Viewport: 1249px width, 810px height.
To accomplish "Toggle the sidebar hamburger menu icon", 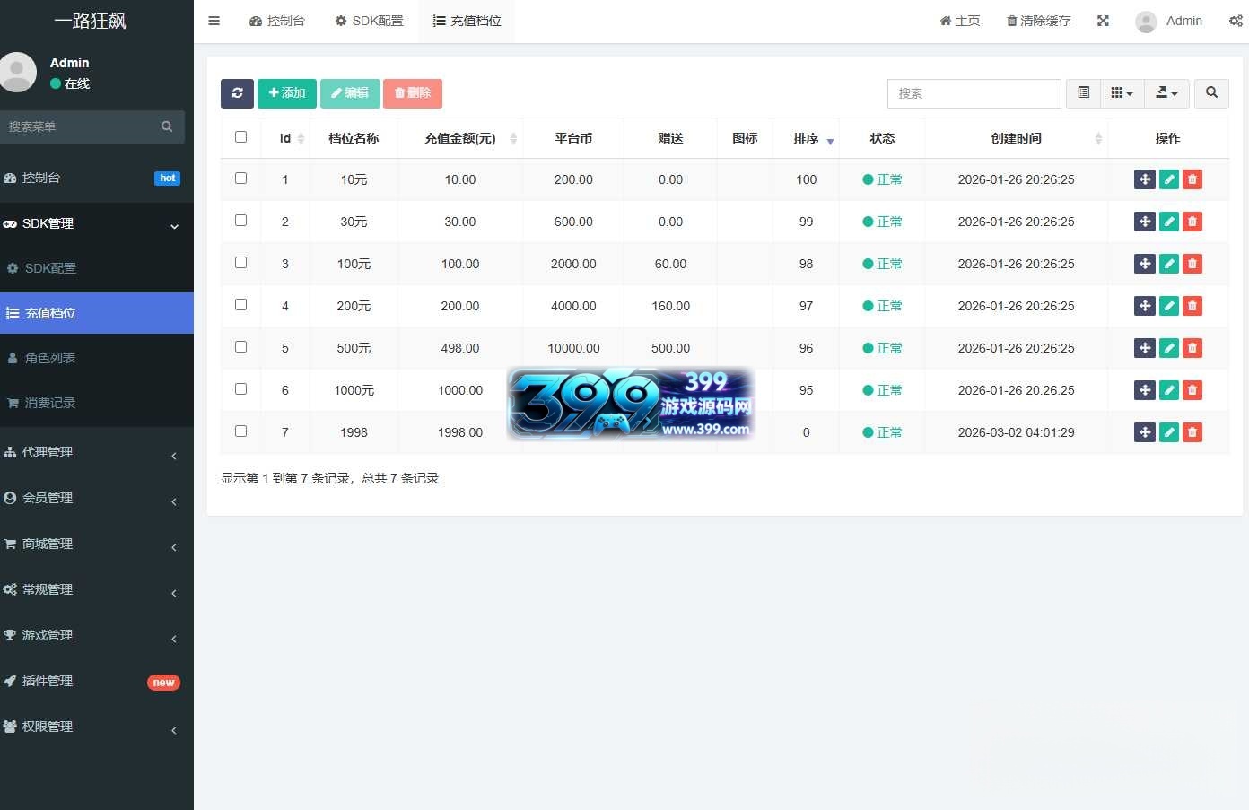I will click(214, 21).
